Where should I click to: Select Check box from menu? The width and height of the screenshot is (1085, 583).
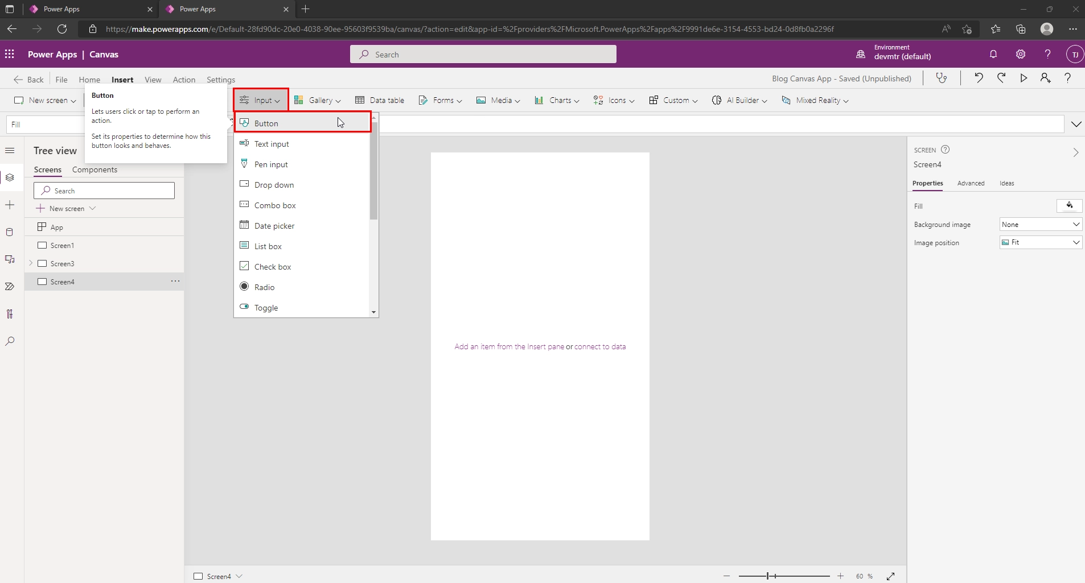302,267
